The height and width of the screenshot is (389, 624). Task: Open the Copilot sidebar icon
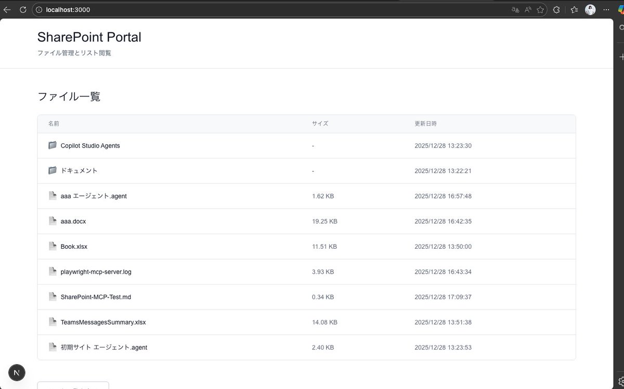coord(620,9)
